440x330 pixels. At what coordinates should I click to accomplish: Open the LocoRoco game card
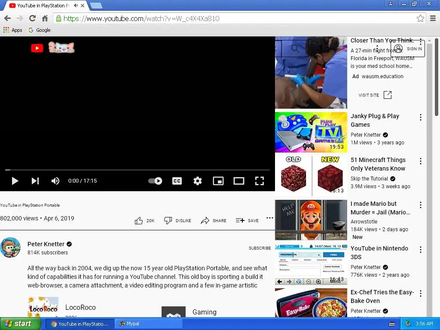[x=62, y=307]
